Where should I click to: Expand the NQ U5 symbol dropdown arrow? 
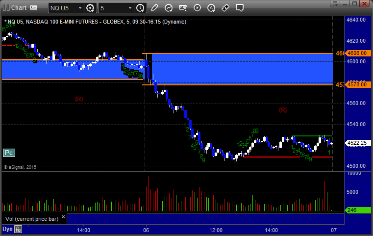tap(80, 8)
